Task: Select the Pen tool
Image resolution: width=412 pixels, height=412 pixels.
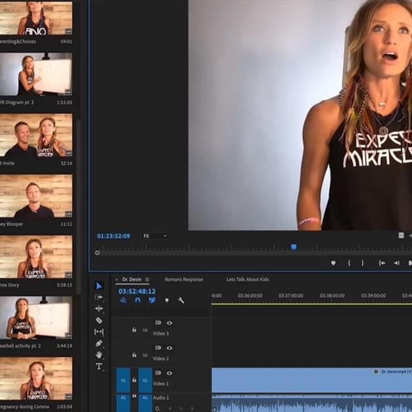Action: click(x=99, y=343)
